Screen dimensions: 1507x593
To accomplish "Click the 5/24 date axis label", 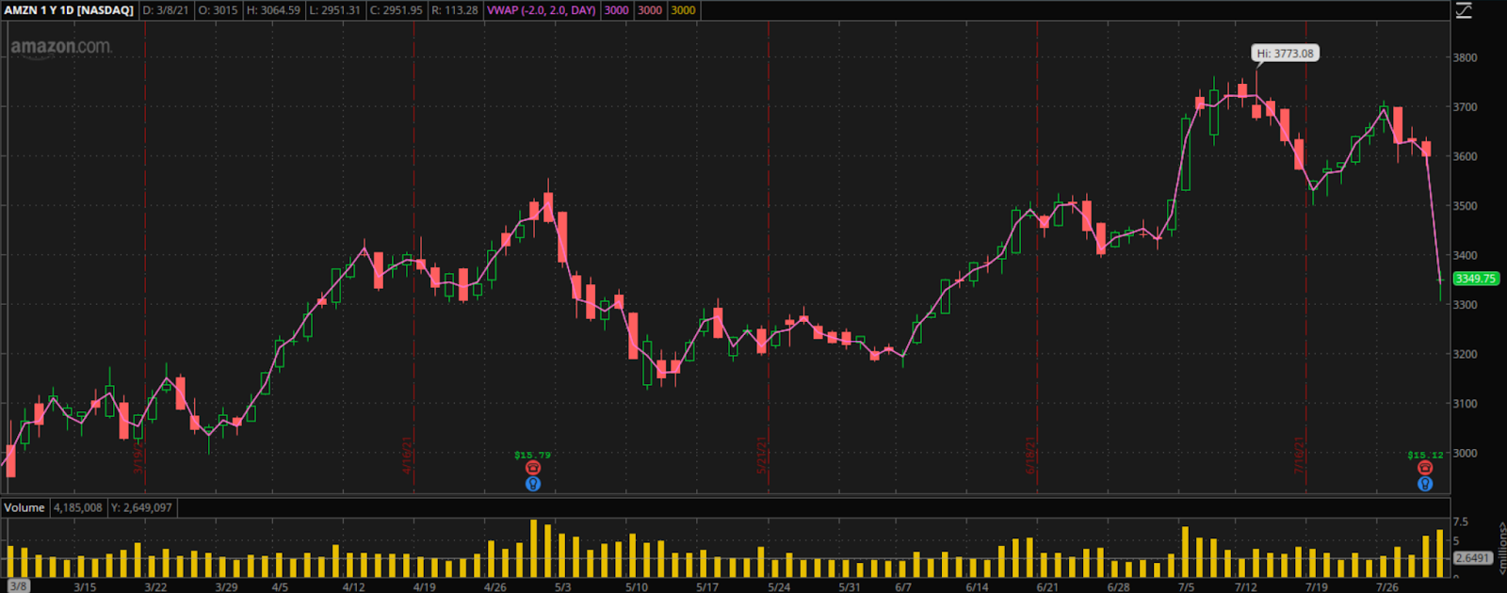I will click(779, 586).
